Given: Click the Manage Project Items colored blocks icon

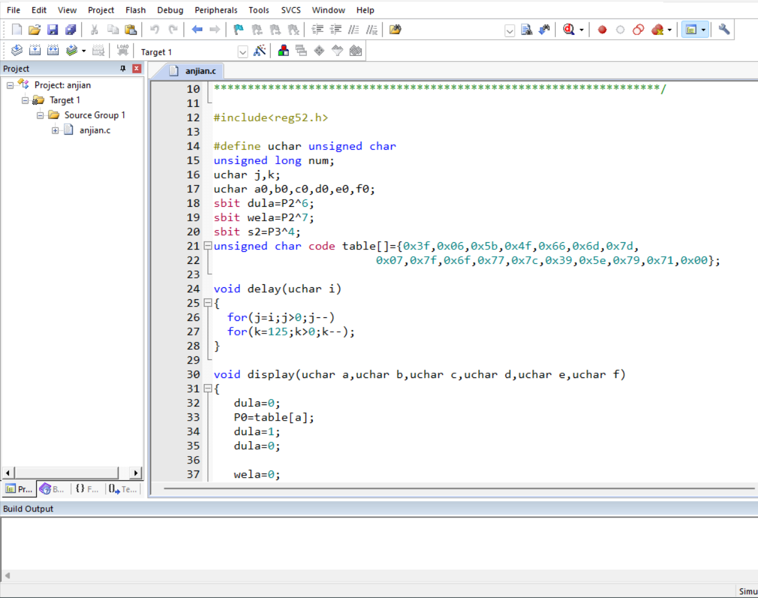Looking at the screenshot, I should (283, 51).
